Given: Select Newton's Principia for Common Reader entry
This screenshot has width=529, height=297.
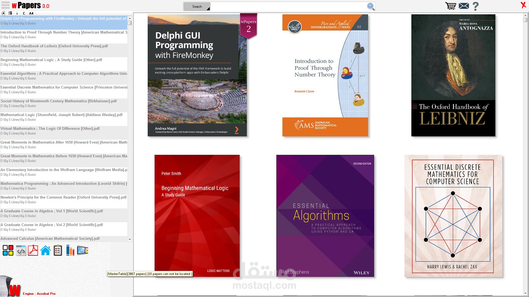Looking at the screenshot, I should [x=64, y=201].
